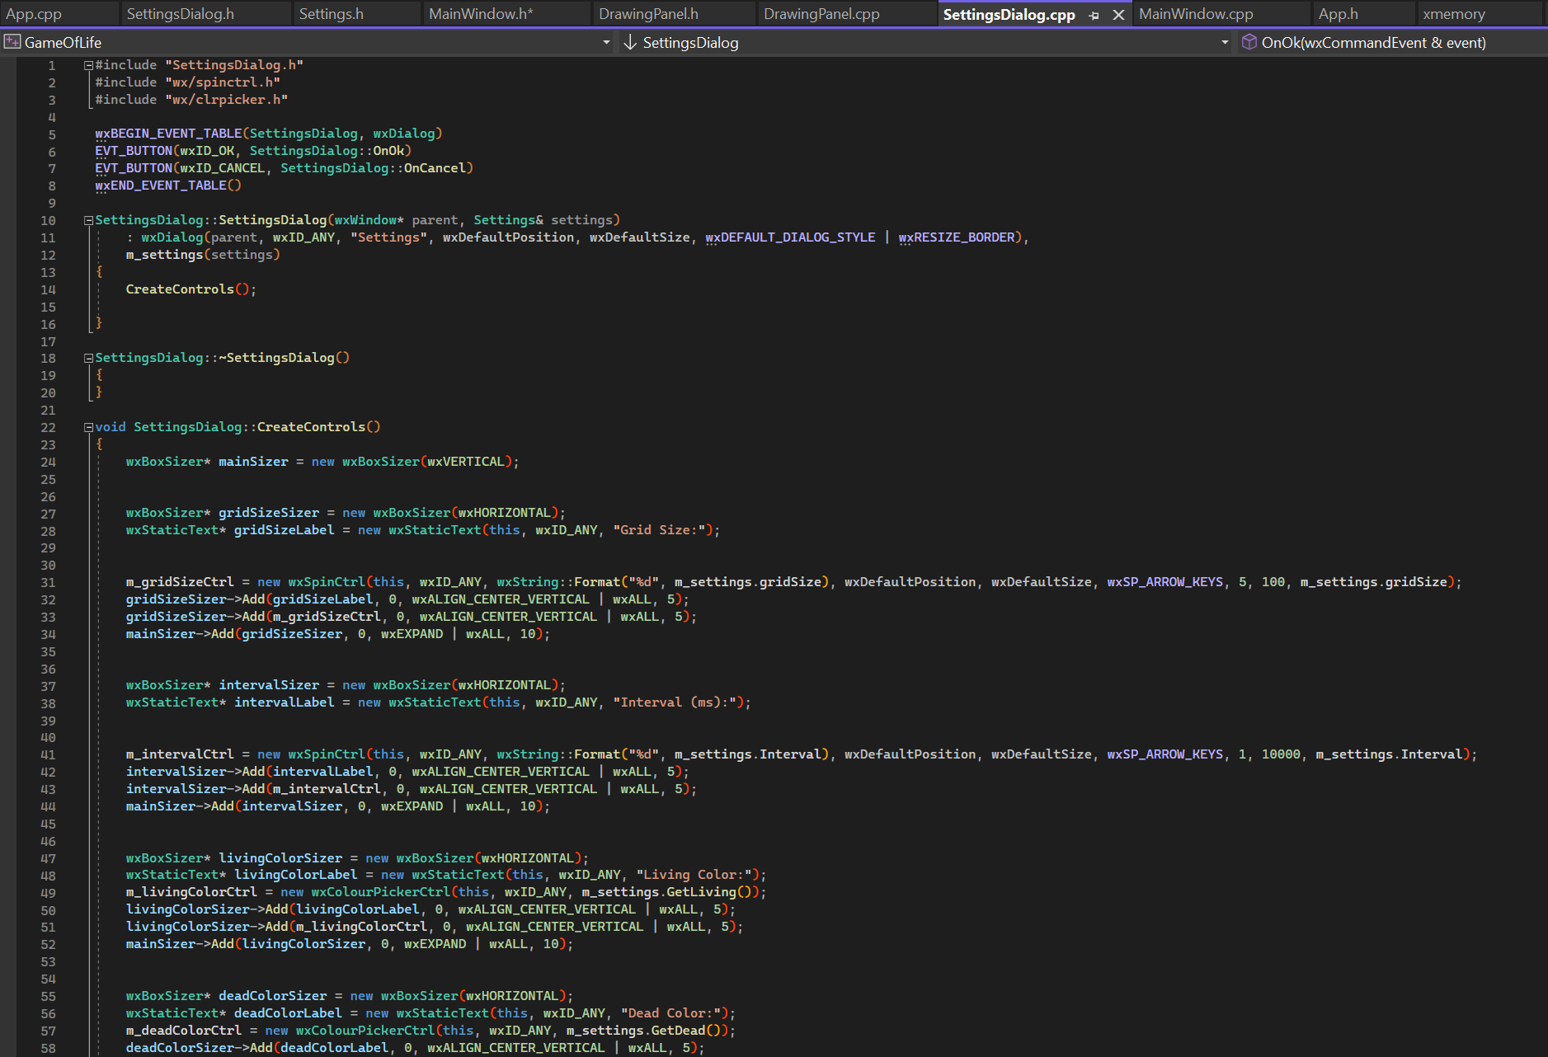Pin the SettingsDialog.cpp tab
This screenshot has width=1548, height=1057.
pyautogui.click(x=1094, y=15)
